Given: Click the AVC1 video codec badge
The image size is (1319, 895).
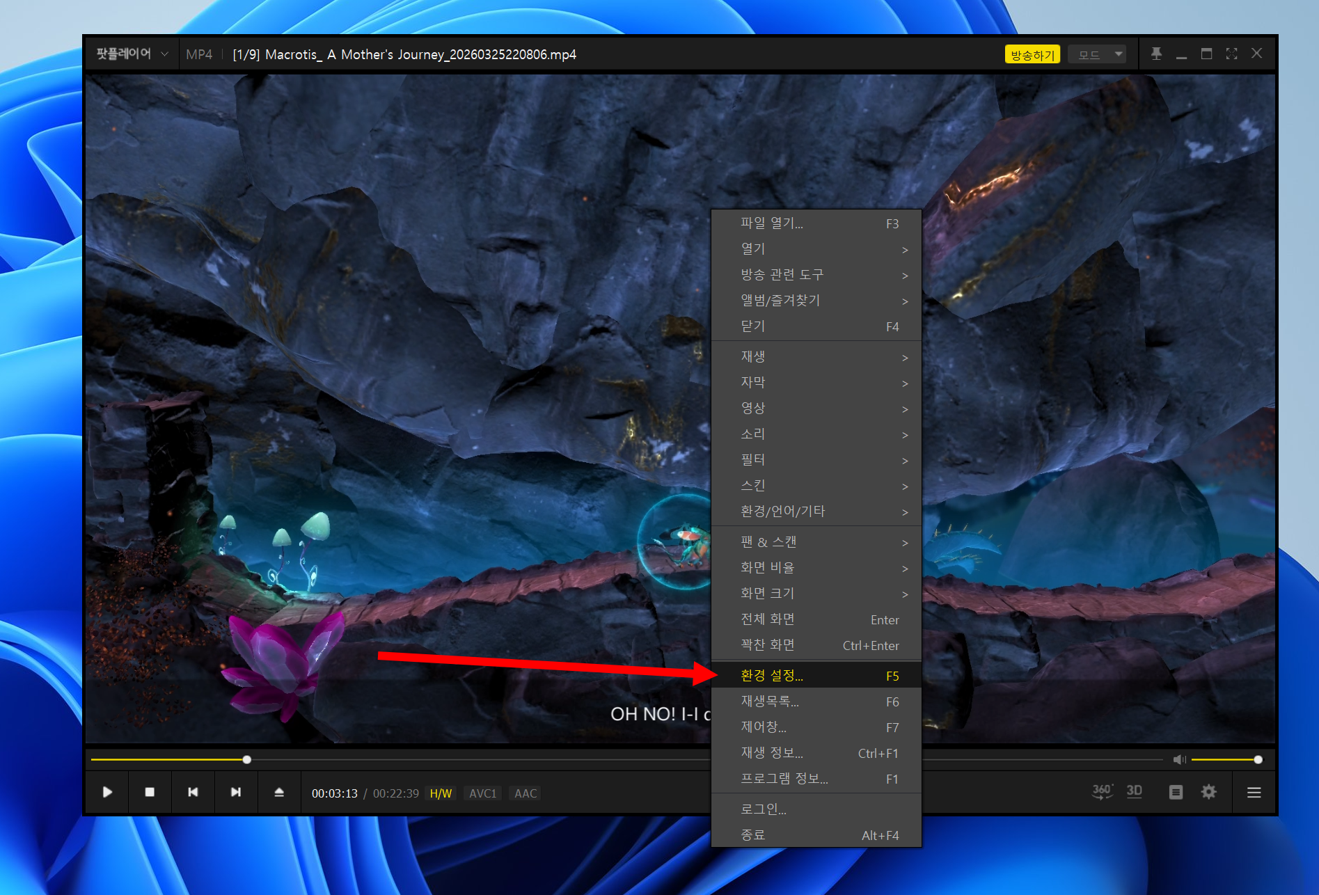Looking at the screenshot, I should [x=483, y=793].
